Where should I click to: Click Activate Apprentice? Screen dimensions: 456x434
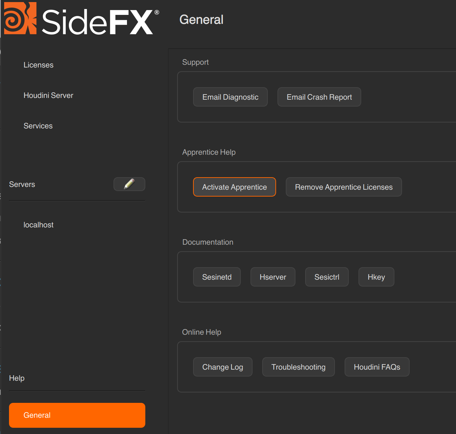235,187
